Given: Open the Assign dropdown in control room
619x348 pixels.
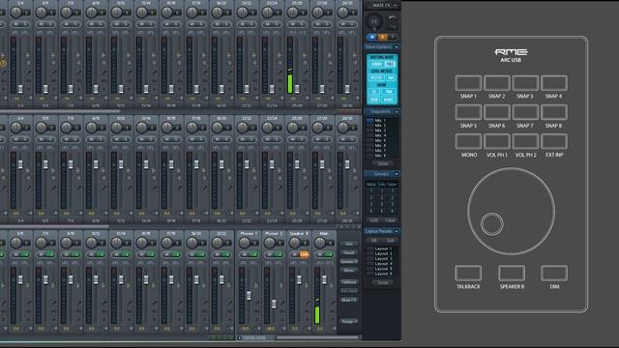Looking at the screenshot, I should coord(349,322).
